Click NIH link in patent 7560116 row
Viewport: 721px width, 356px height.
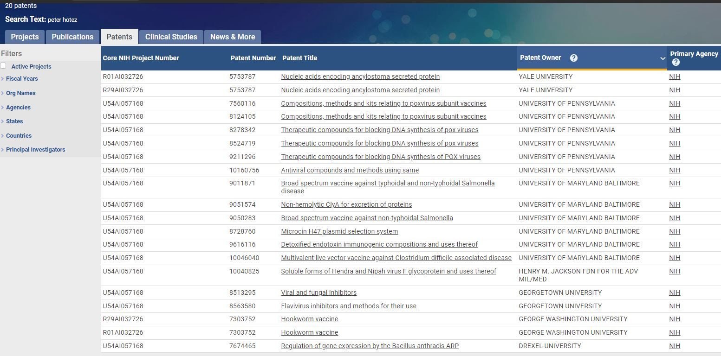[675, 103]
